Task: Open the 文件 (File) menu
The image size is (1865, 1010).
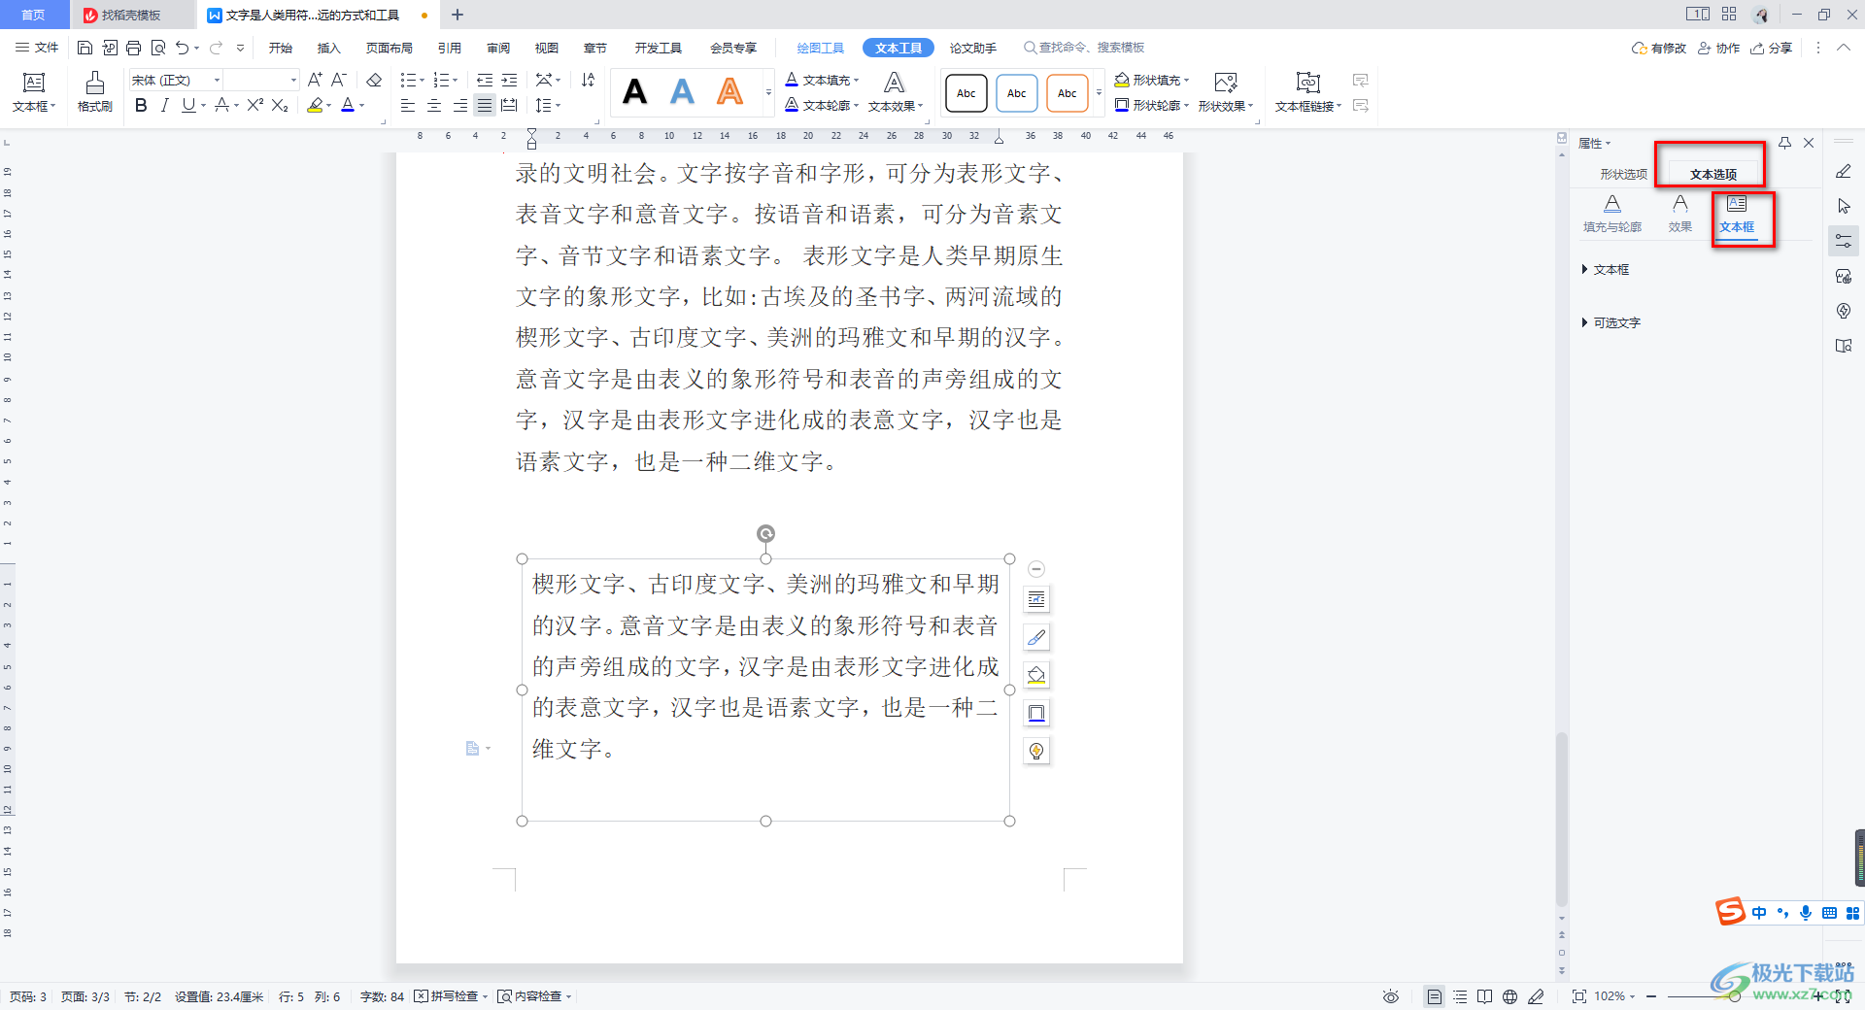Action: (37, 48)
